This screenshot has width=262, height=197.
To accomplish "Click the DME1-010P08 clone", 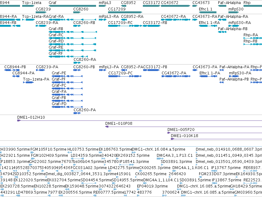I will point(183,127).
